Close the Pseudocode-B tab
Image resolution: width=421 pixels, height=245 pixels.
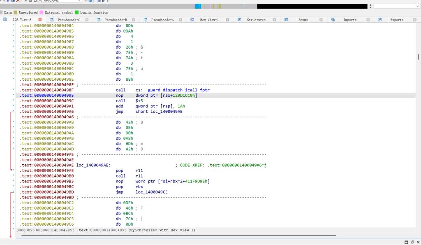pos(134,20)
